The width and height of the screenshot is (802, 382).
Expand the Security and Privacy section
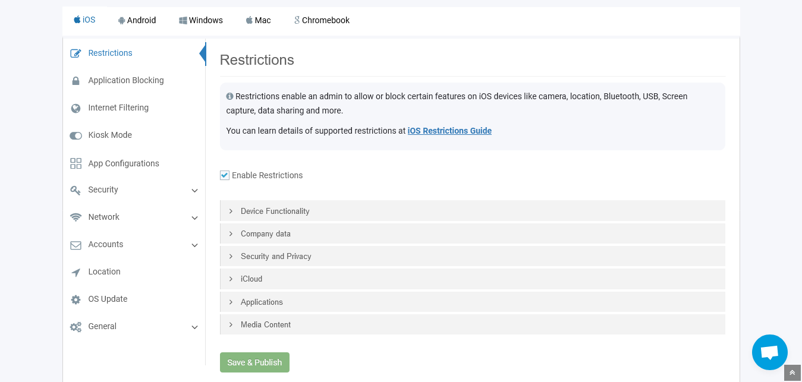tap(473, 256)
